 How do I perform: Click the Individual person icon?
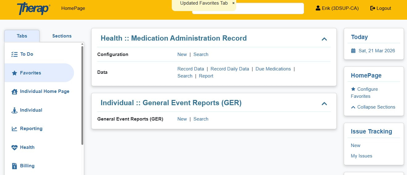point(14,110)
